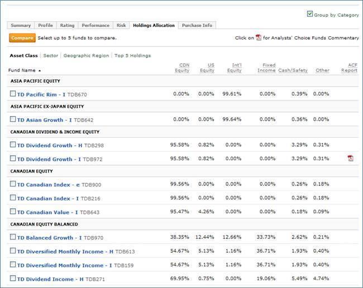Sort by Cash/Safety column
Viewport: 363px width, 288px height.
(x=293, y=70)
